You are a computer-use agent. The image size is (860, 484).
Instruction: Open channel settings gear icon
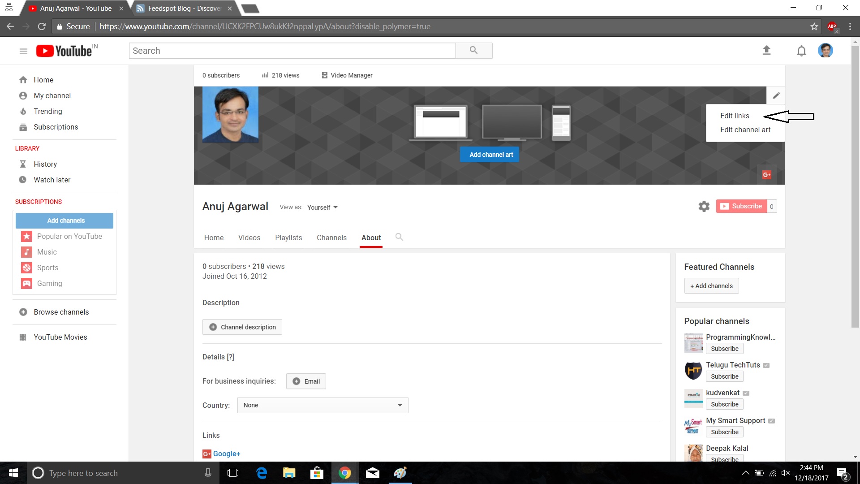pyautogui.click(x=704, y=206)
